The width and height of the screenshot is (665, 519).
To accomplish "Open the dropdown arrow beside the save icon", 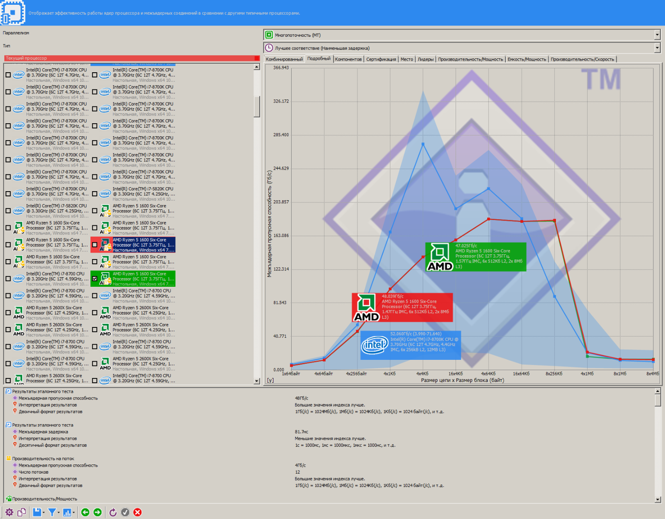I will (44, 513).
